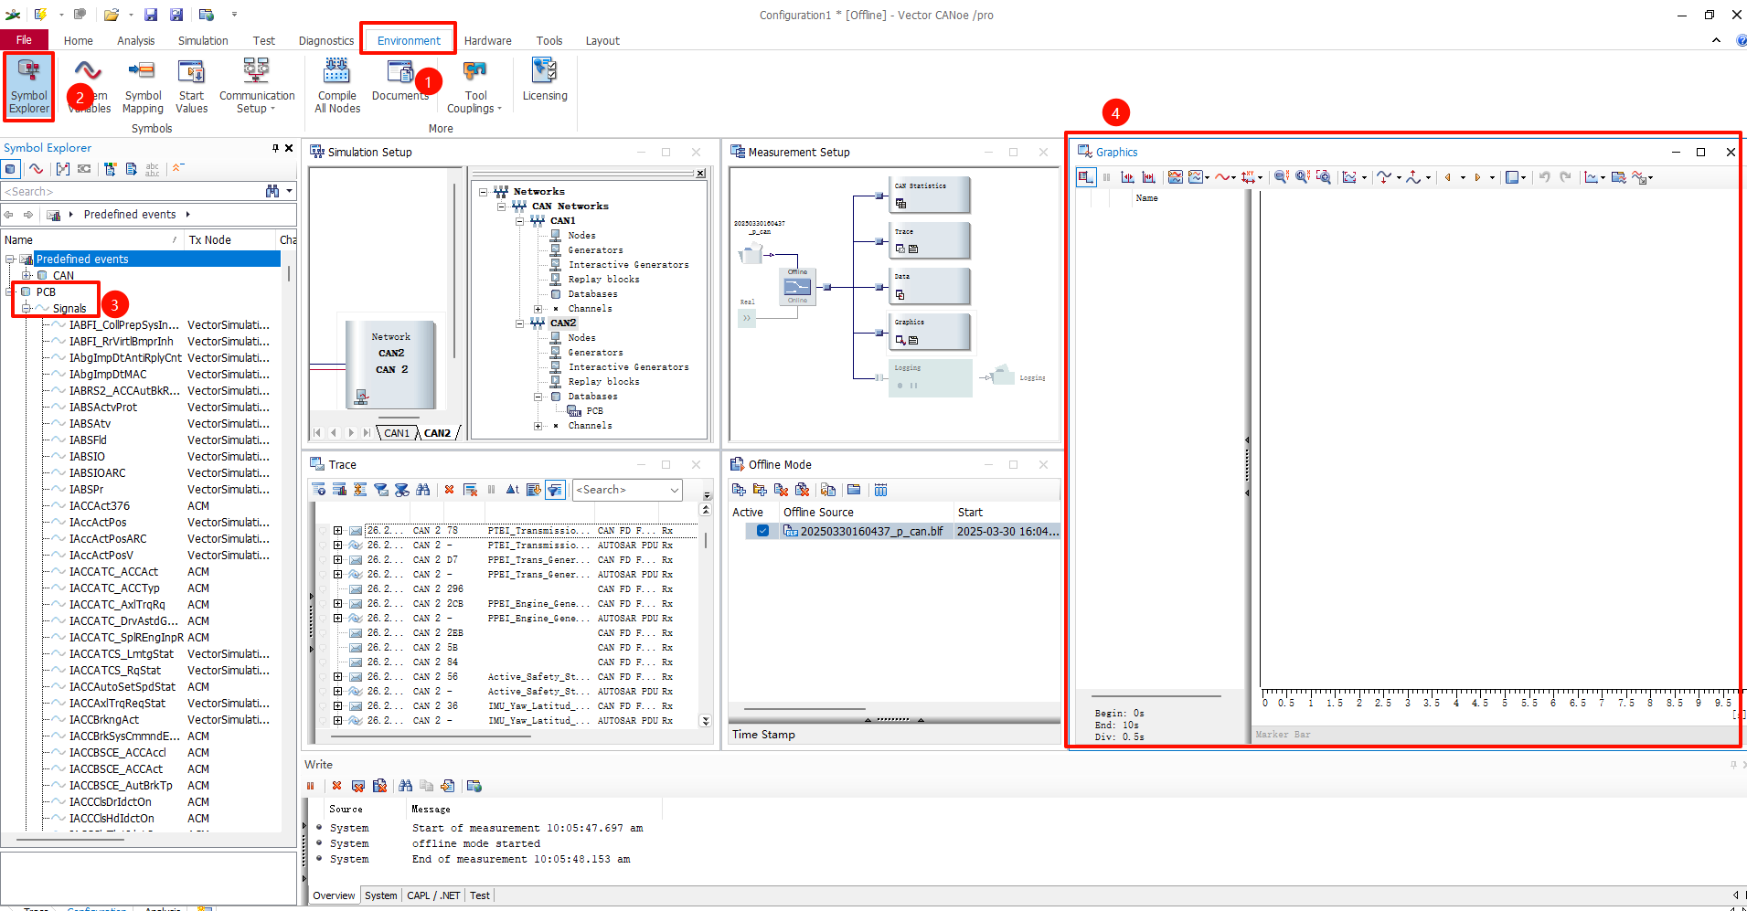Switch to the Simulation ribbon tab
The width and height of the screenshot is (1747, 911).
point(203,40)
